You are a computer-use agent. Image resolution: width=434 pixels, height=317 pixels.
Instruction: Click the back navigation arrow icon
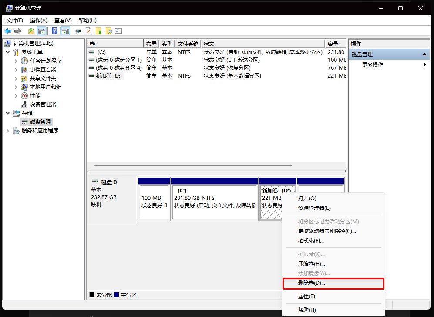pos(7,31)
